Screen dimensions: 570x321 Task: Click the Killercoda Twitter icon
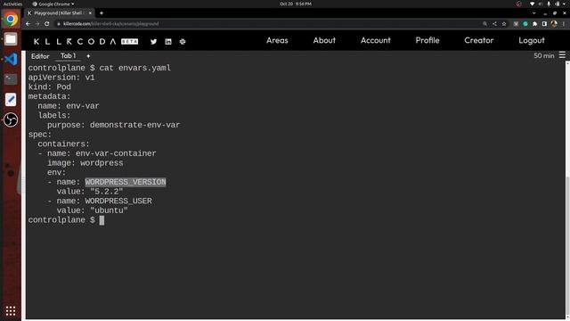(153, 42)
